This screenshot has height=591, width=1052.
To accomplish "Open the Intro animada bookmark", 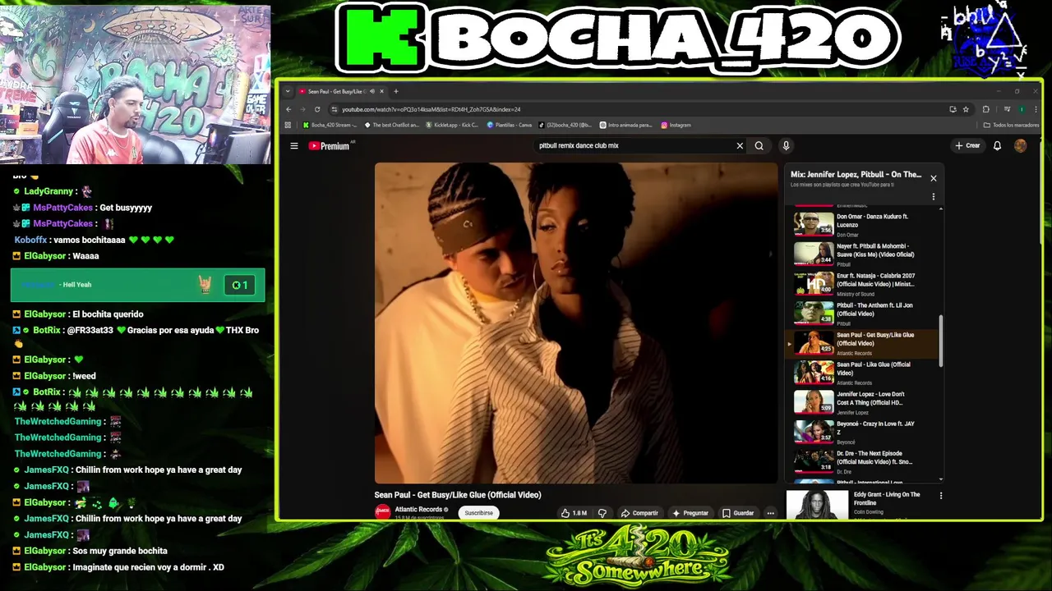I will tap(626, 126).
